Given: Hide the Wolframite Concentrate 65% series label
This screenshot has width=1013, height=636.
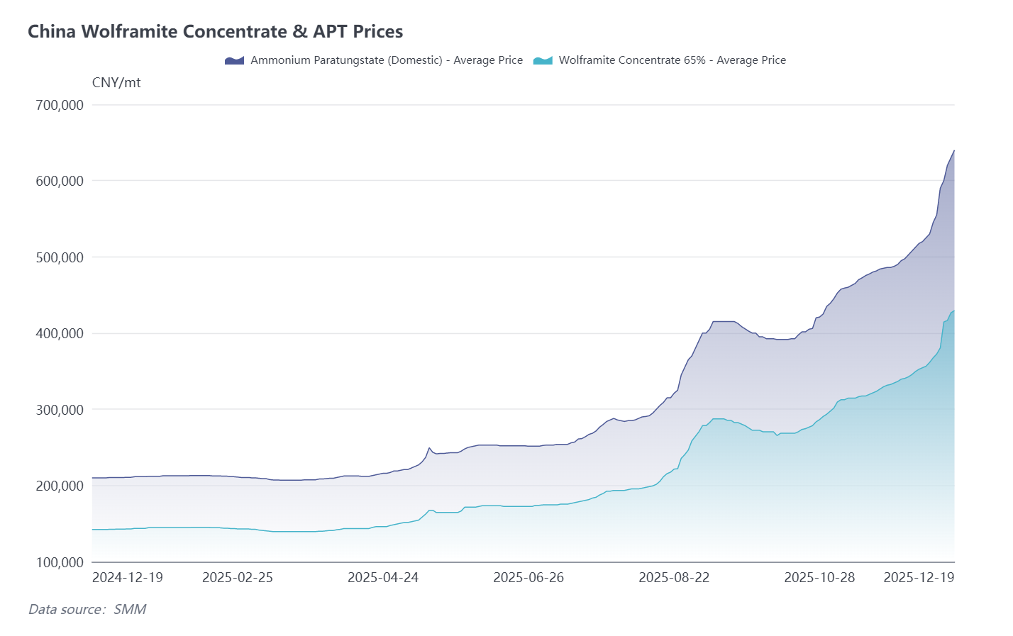Looking at the screenshot, I should tap(672, 60).
